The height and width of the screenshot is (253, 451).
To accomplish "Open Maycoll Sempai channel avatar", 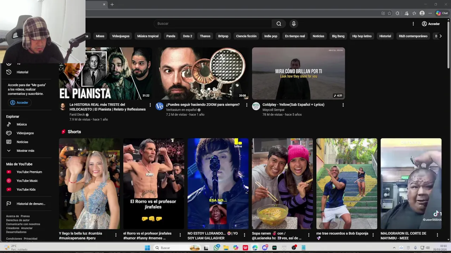I will (x=256, y=106).
